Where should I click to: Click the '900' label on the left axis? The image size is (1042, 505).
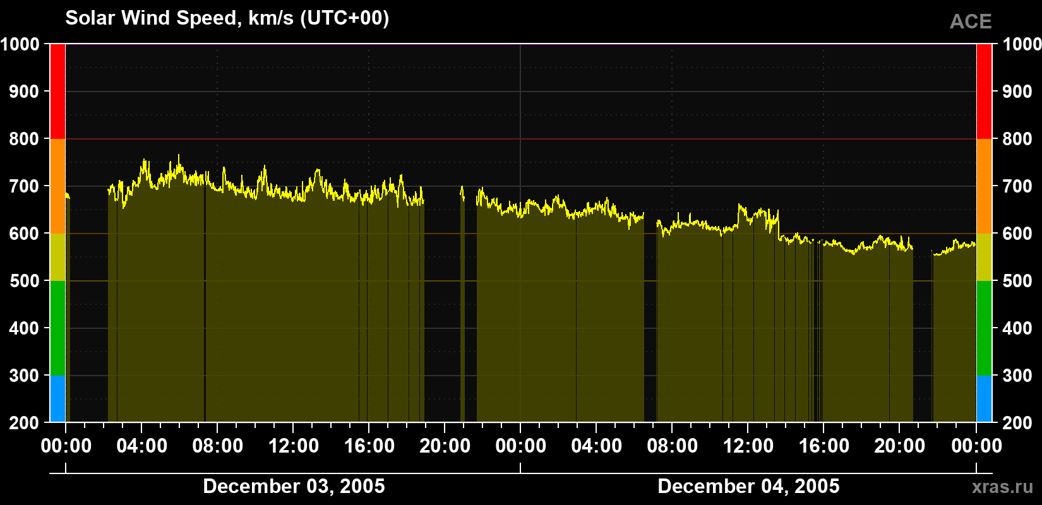point(25,92)
